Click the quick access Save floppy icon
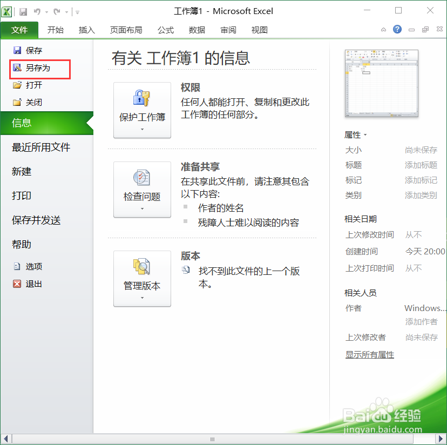 pos(23,12)
